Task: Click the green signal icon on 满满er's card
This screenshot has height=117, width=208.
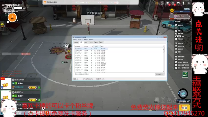Action: [x=39, y=88]
